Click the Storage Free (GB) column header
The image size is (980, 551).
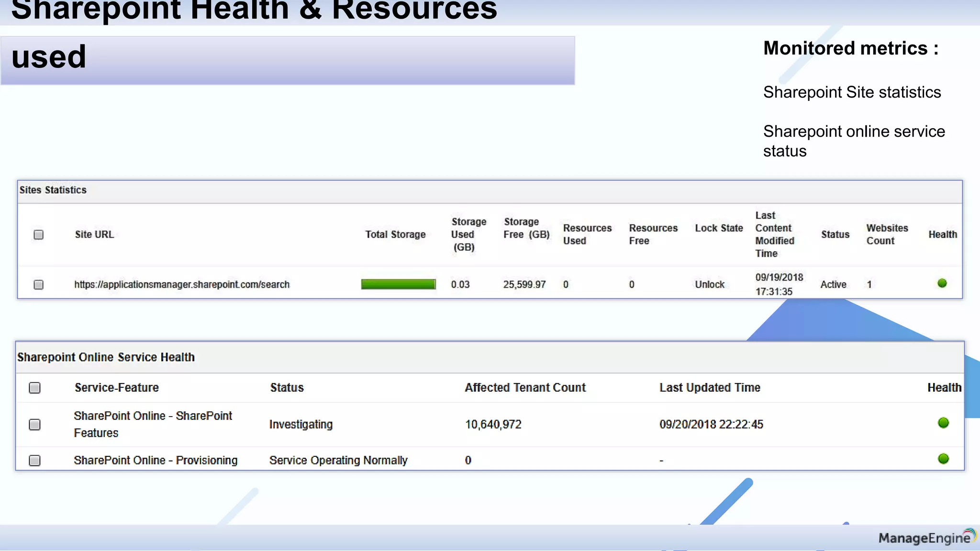pos(526,228)
